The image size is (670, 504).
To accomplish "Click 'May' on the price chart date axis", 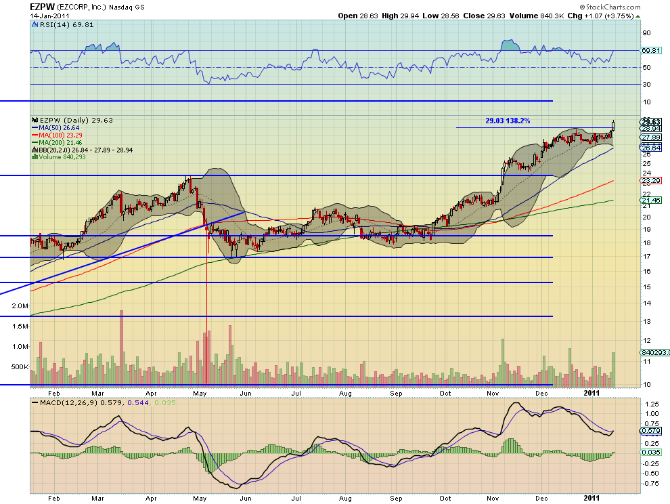I will (200, 393).
